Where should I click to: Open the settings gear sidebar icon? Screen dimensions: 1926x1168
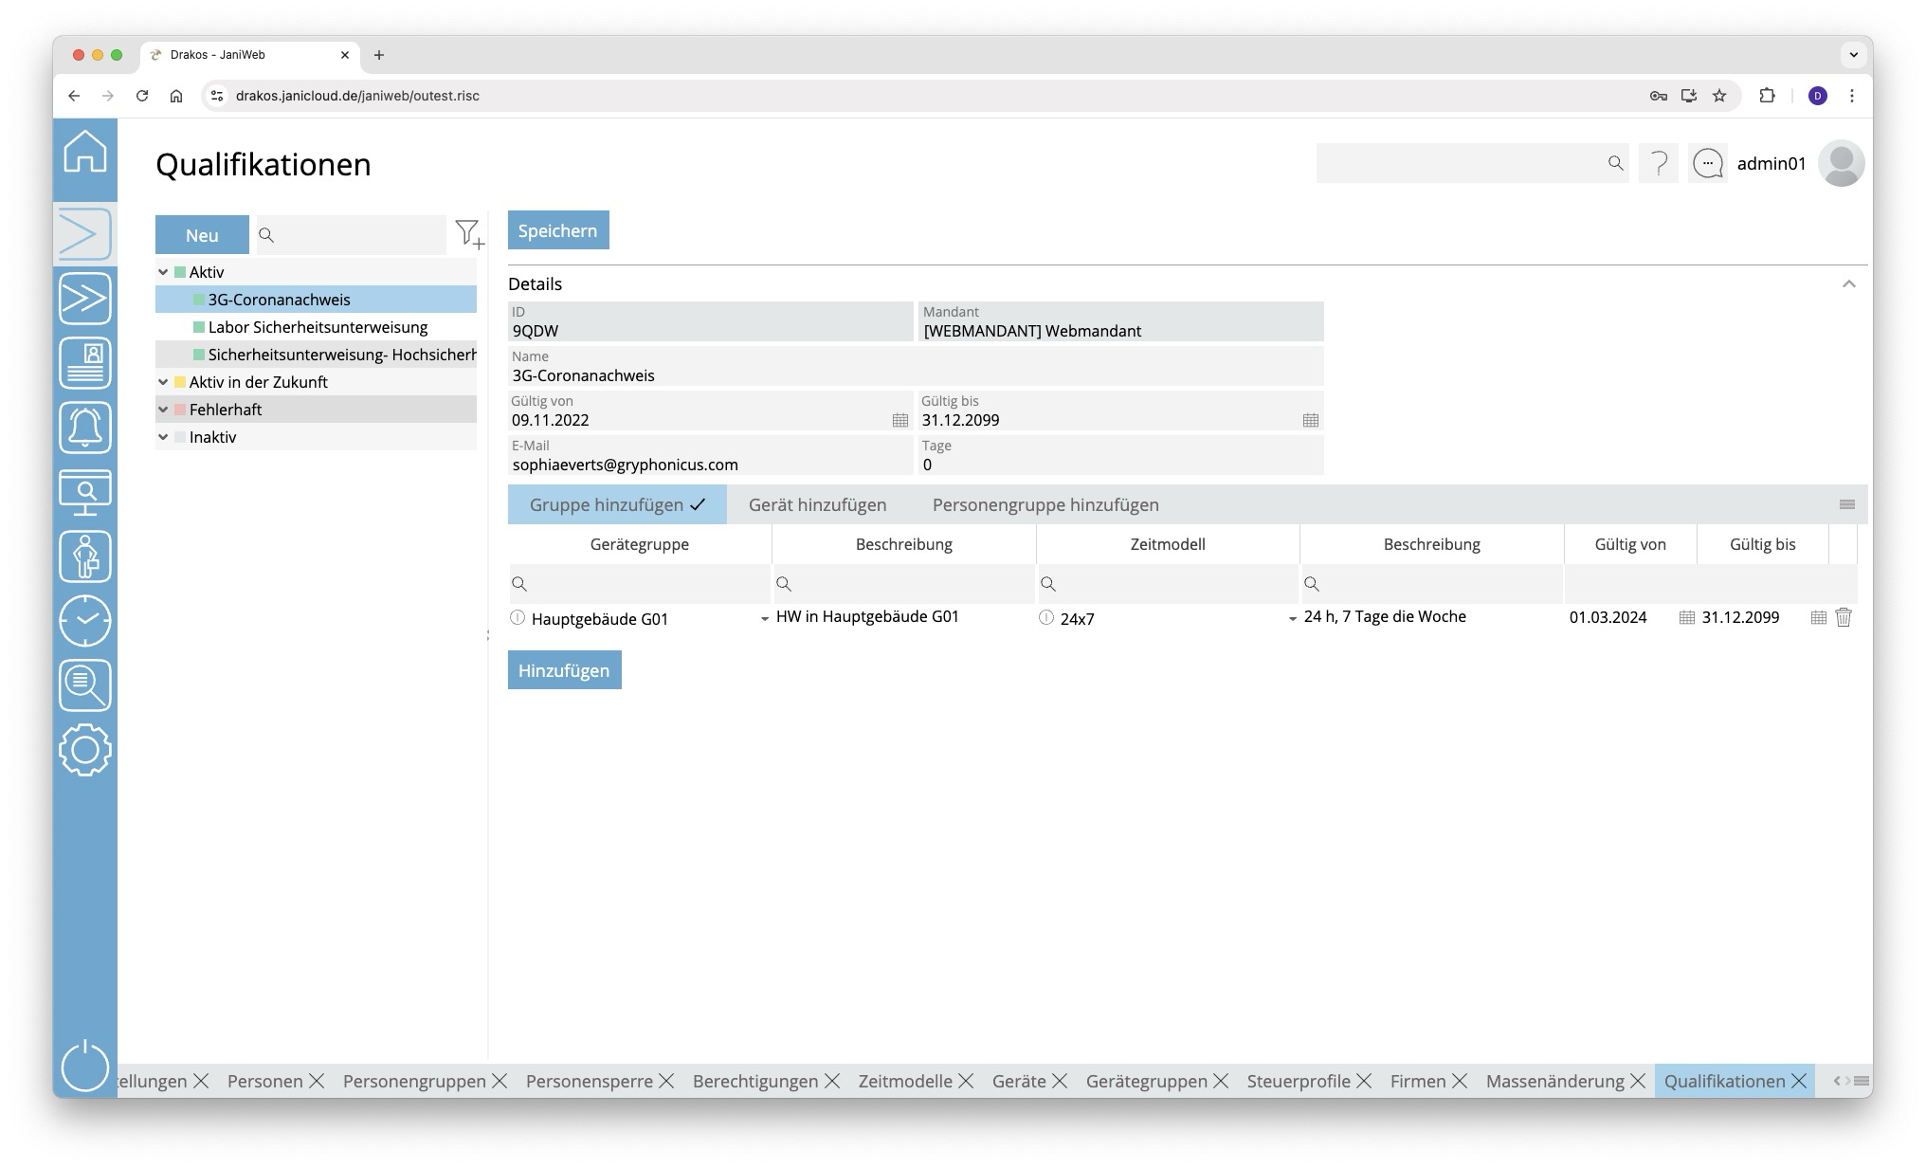click(x=85, y=750)
